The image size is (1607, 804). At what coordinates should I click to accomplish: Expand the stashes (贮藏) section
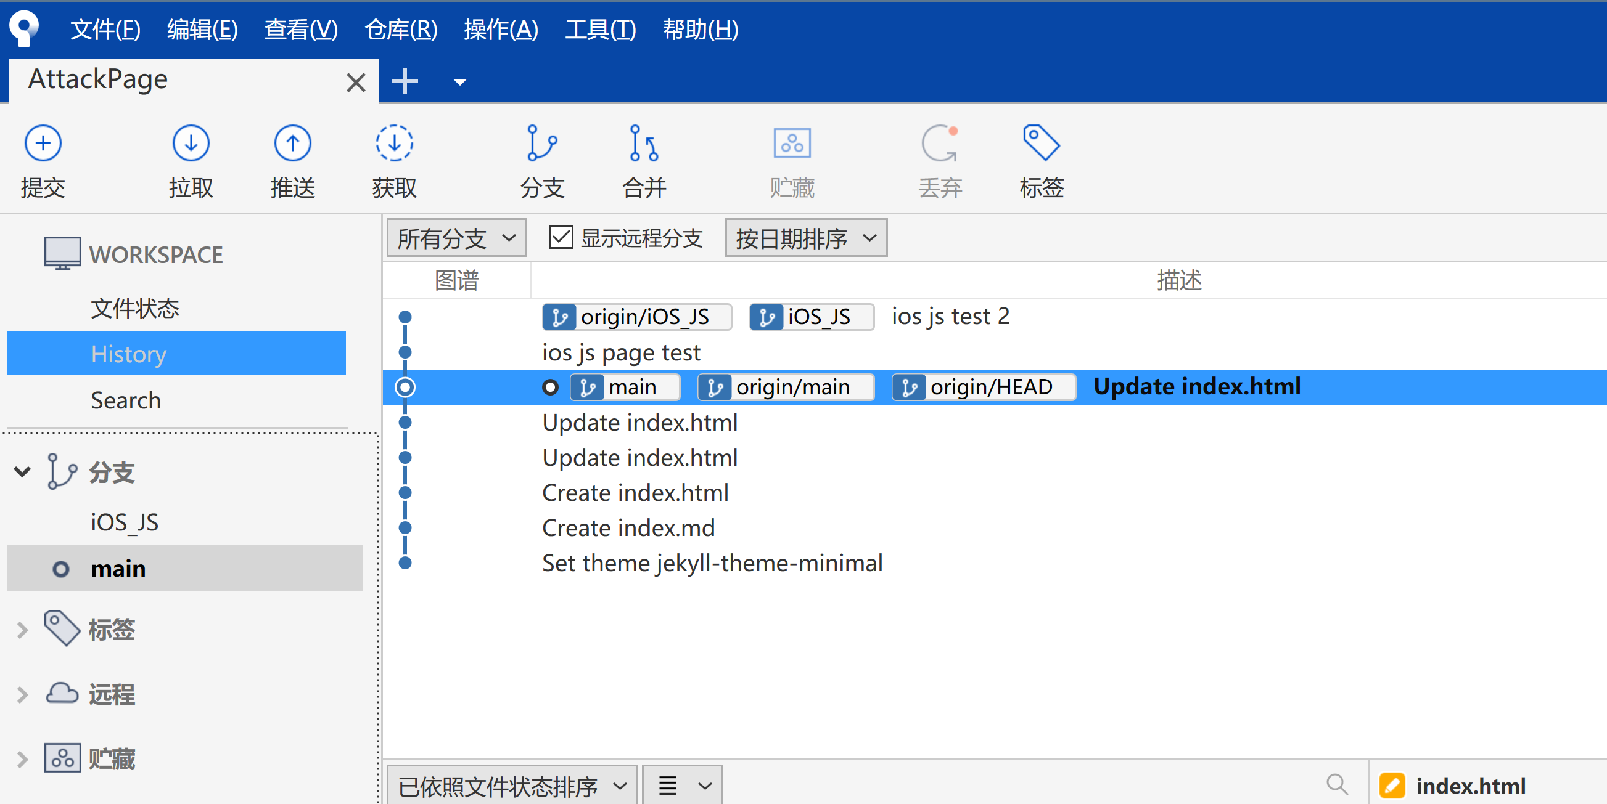pyautogui.click(x=22, y=759)
